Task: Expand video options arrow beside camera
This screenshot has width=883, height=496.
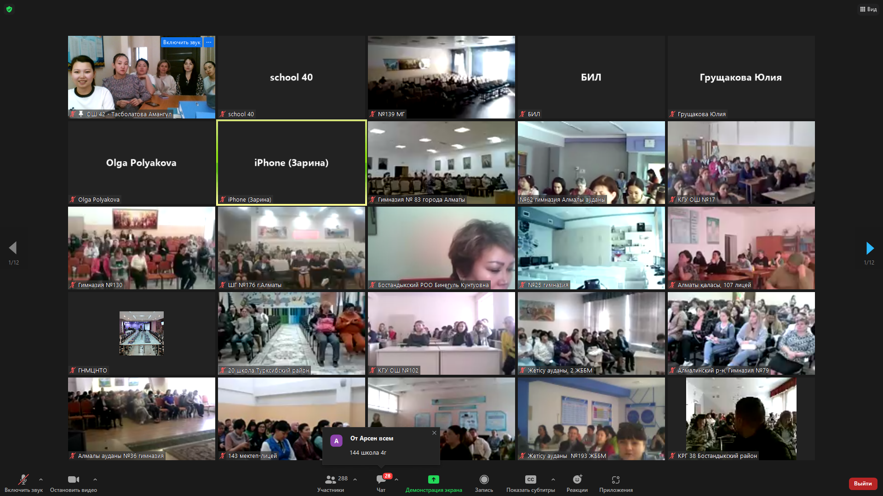Action: pyautogui.click(x=95, y=479)
